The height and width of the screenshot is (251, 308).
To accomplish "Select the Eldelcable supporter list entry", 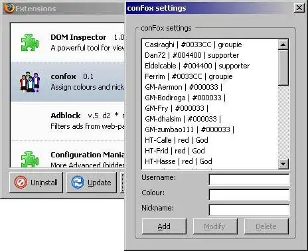I will click(x=210, y=66).
